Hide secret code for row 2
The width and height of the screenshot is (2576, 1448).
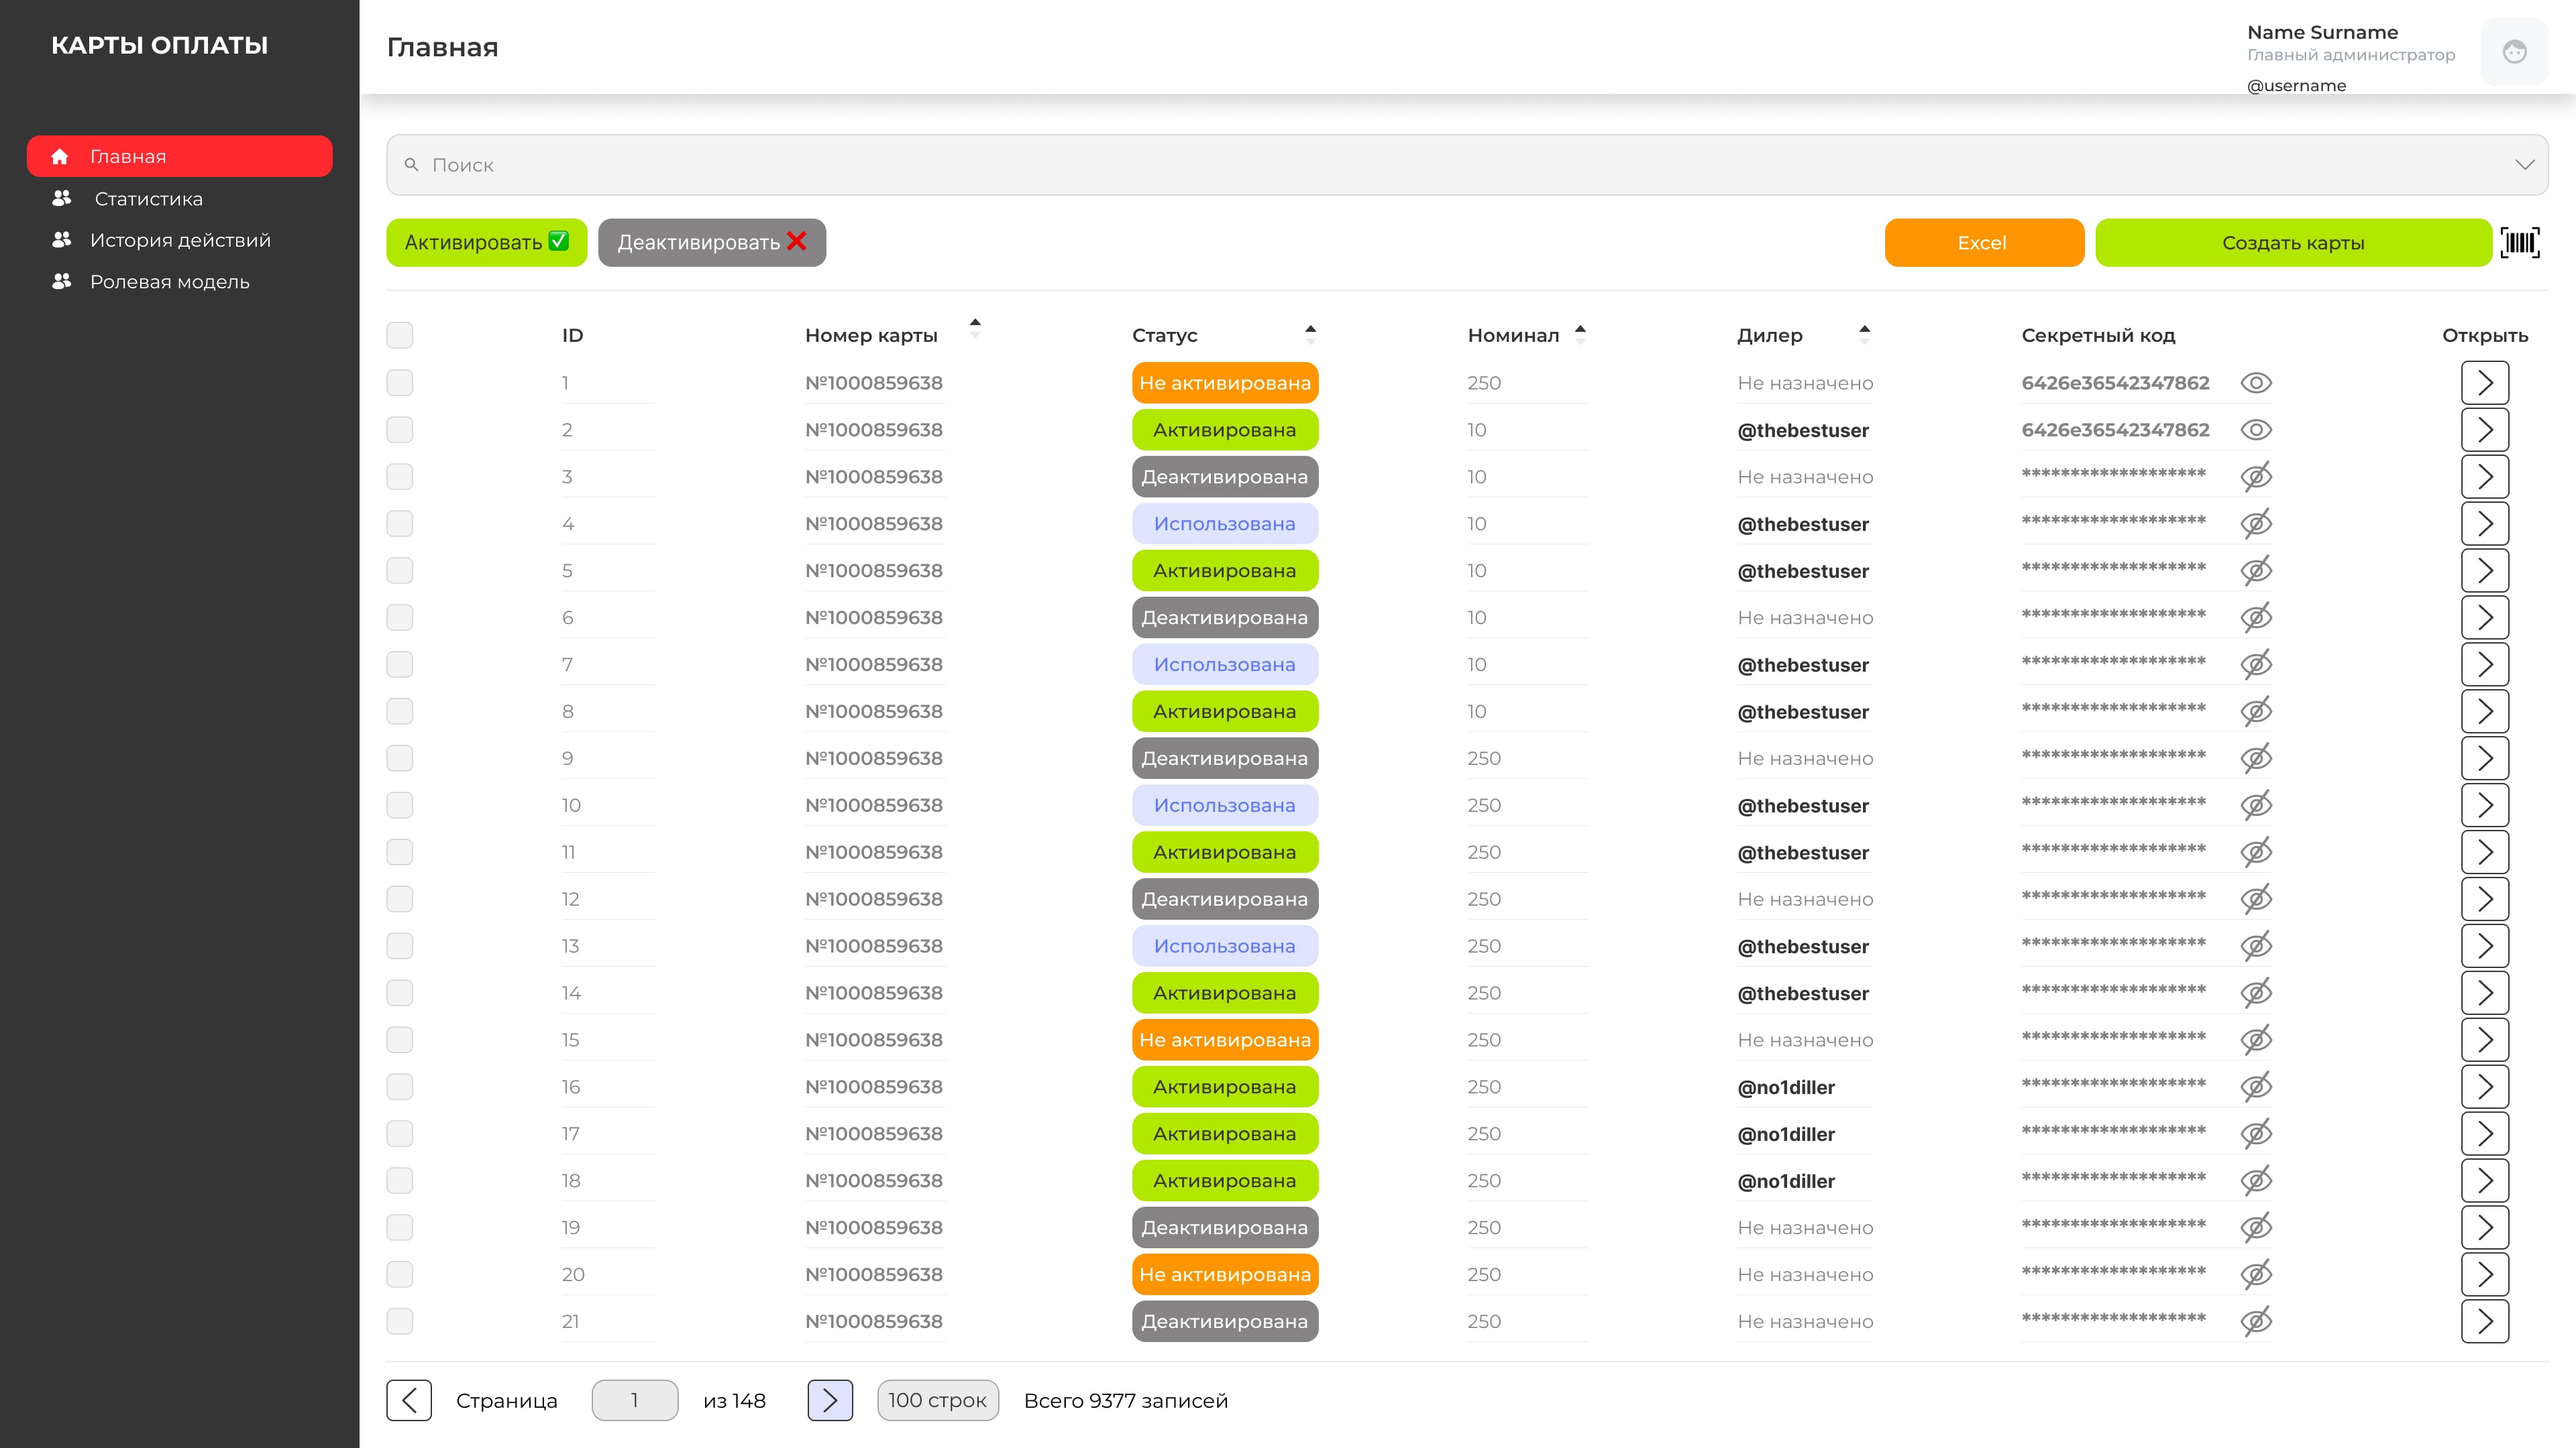click(x=2256, y=430)
